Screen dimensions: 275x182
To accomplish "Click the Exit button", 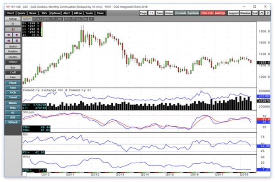I will click(x=255, y=13).
